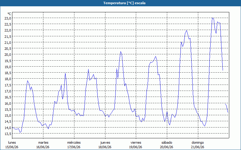Click Thursday's temperature peak just above 20,0
Viewport: 241px width, 150px height.
pos(121,52)
